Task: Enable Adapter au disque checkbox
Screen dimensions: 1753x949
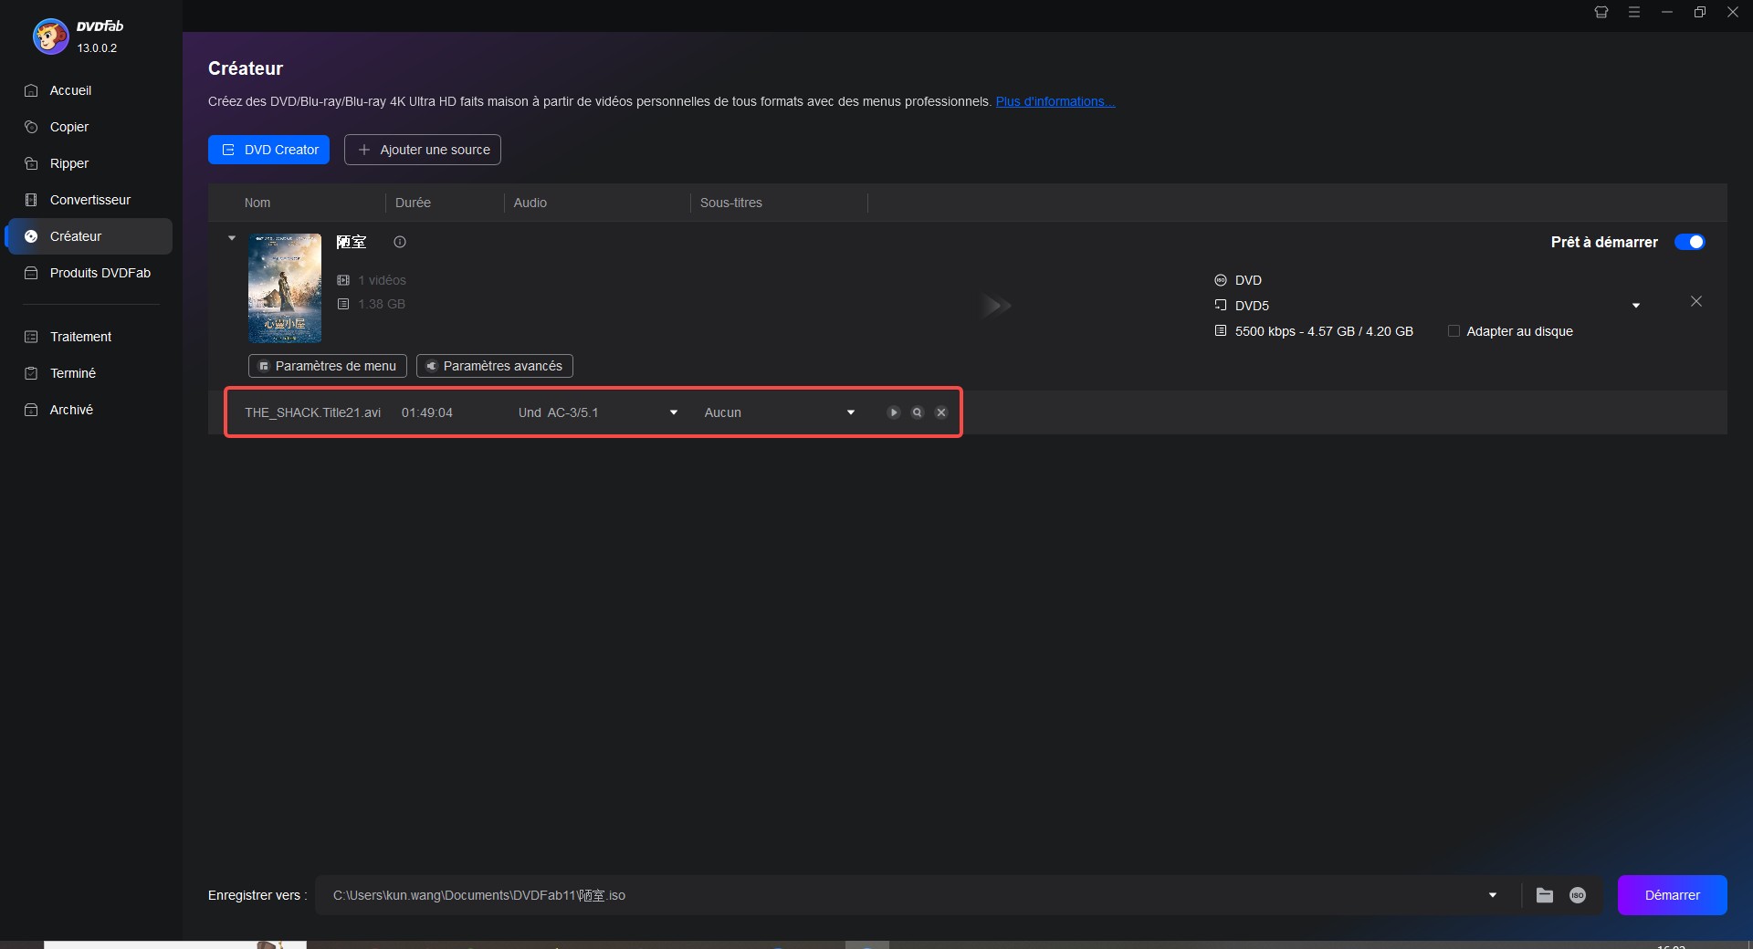Action: pos(1454,331)
